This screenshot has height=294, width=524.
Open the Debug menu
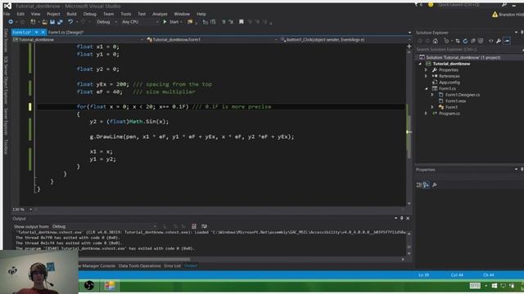click(89, 14)
